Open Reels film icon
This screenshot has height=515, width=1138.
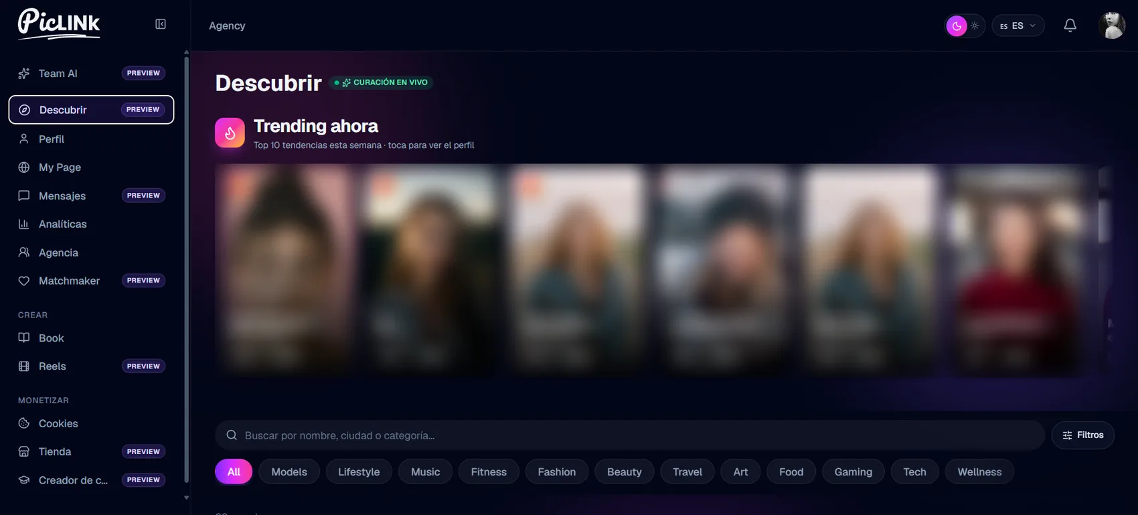pos(24,366)
